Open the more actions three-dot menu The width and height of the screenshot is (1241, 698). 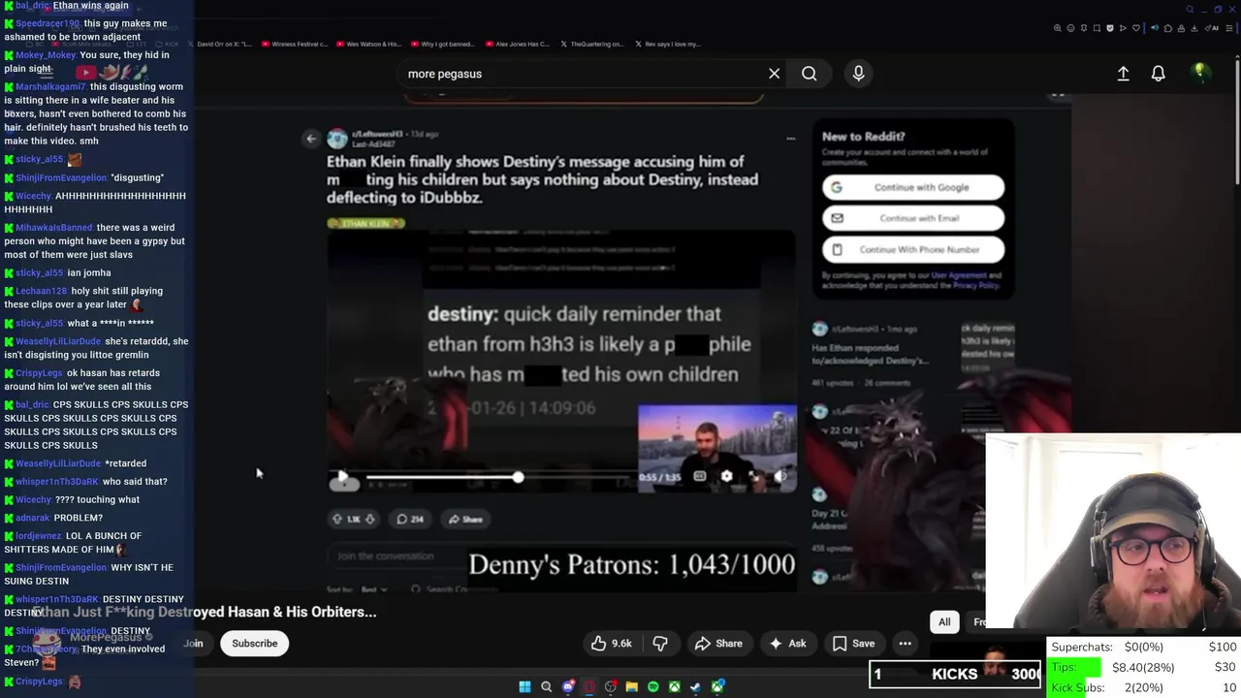(x=905, y=643)
